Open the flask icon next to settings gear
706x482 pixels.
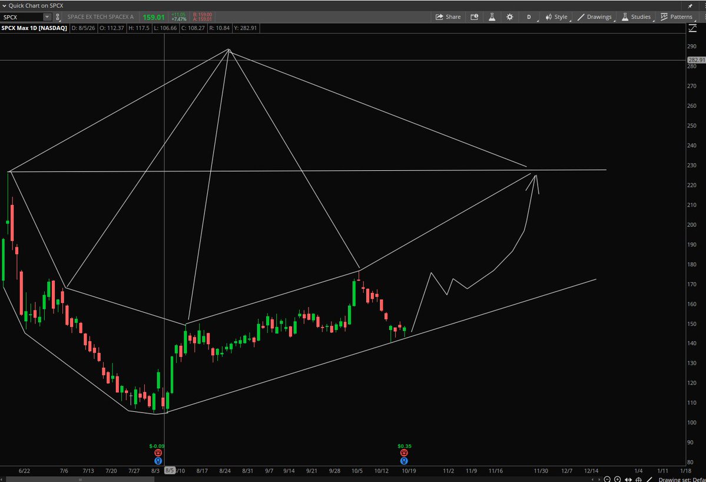coord(492,16)
